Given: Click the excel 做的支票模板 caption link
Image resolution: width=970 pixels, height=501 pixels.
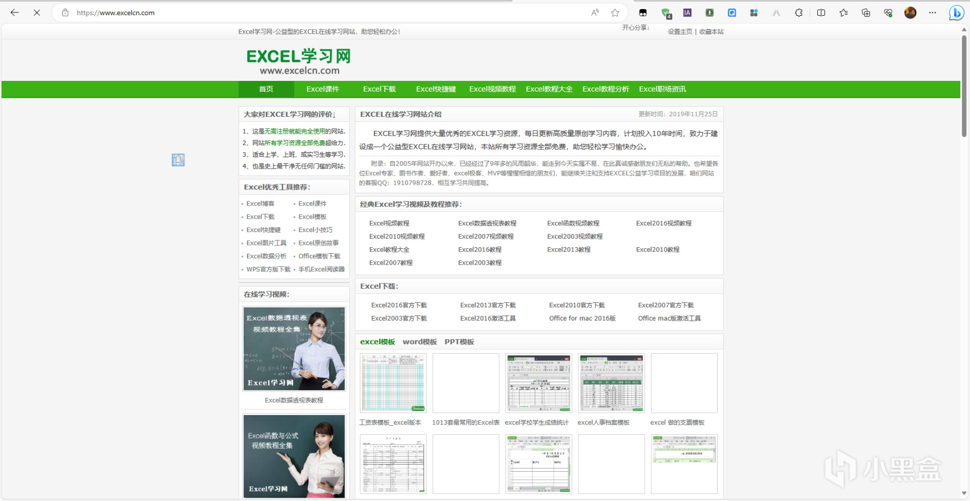Looking at the screenshot, I should pos(677,422).
